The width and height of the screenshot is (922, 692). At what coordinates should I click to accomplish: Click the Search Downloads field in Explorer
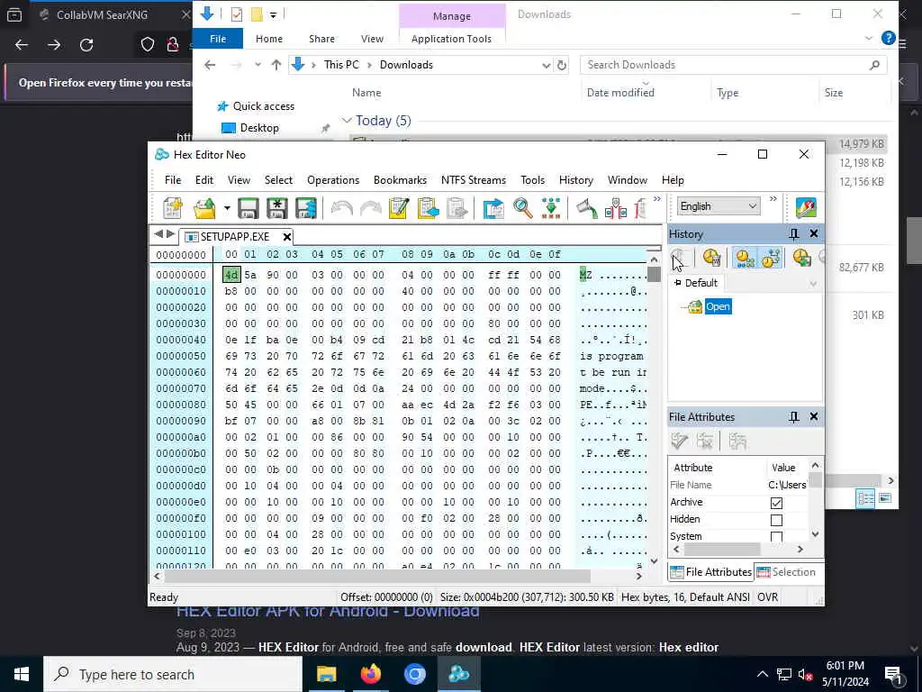733,65
